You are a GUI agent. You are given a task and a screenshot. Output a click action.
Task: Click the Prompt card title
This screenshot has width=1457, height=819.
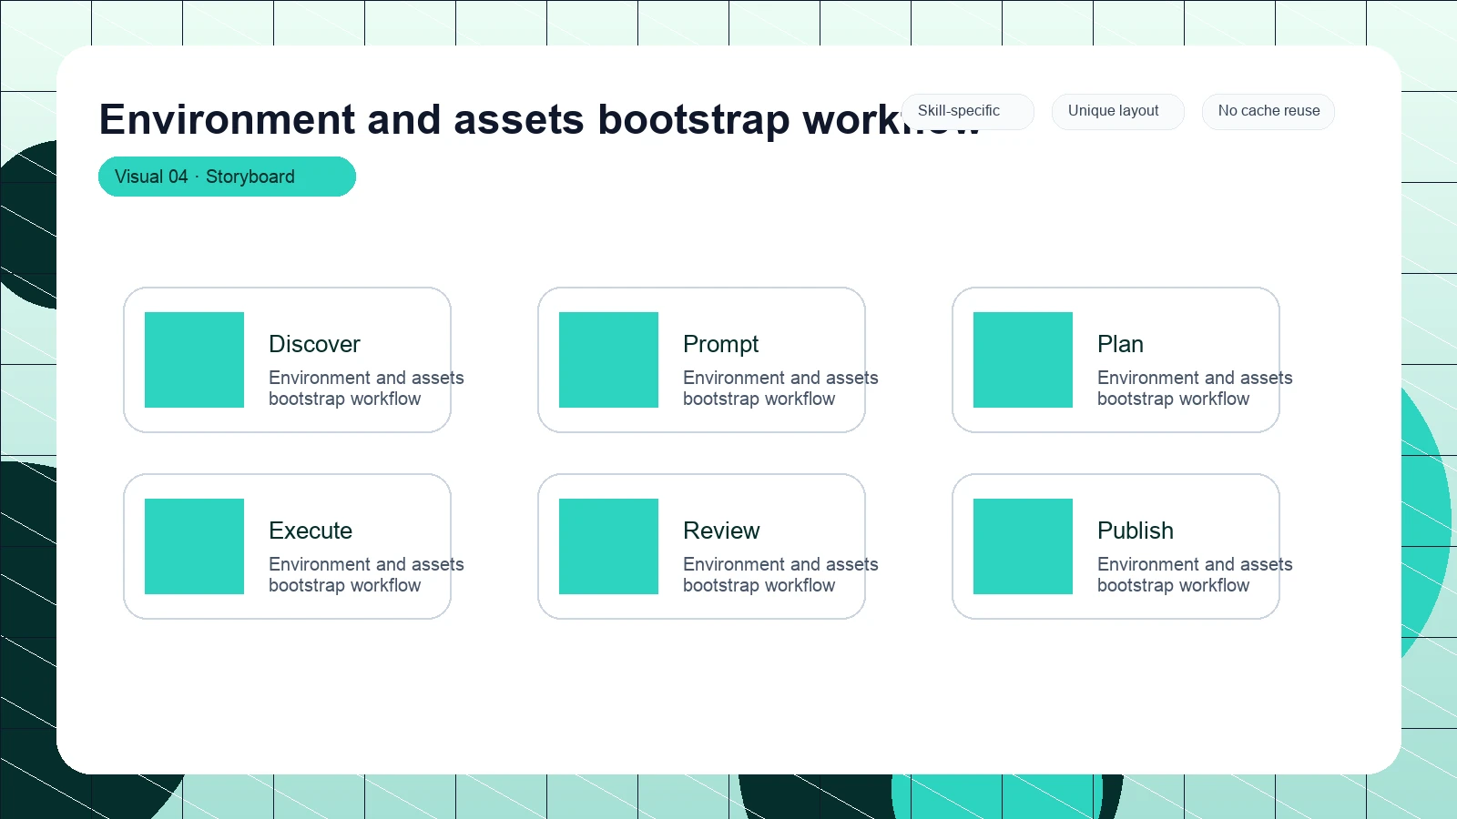point(720,344)
